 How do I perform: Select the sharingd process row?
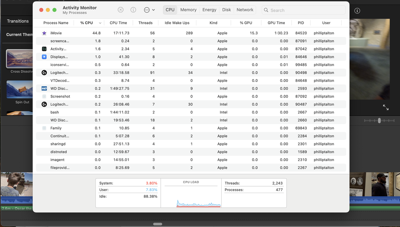191,144
